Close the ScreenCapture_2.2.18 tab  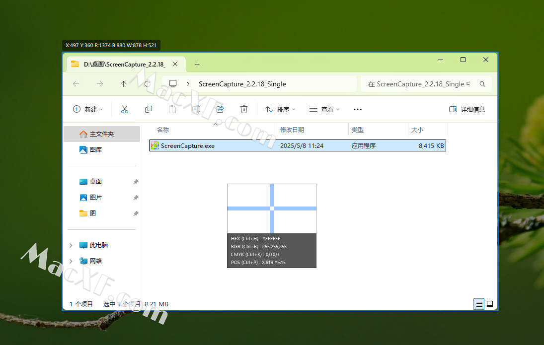click(x=175, y=64)
